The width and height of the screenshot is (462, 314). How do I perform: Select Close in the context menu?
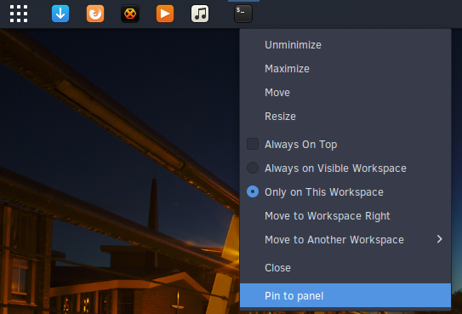(x=345, y=268)
